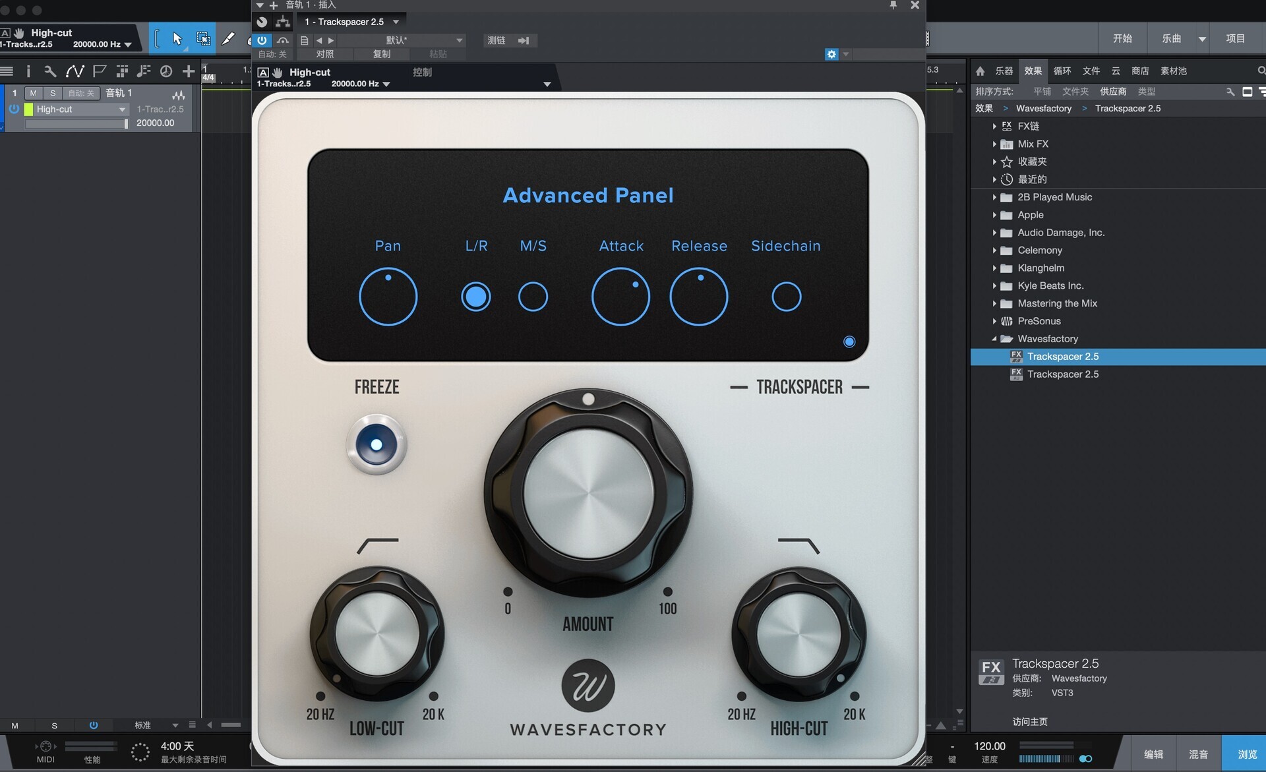This screenshot has height=772, width=1266.
Task: Click the 访问主页 link
Action: click(1030, 721)
